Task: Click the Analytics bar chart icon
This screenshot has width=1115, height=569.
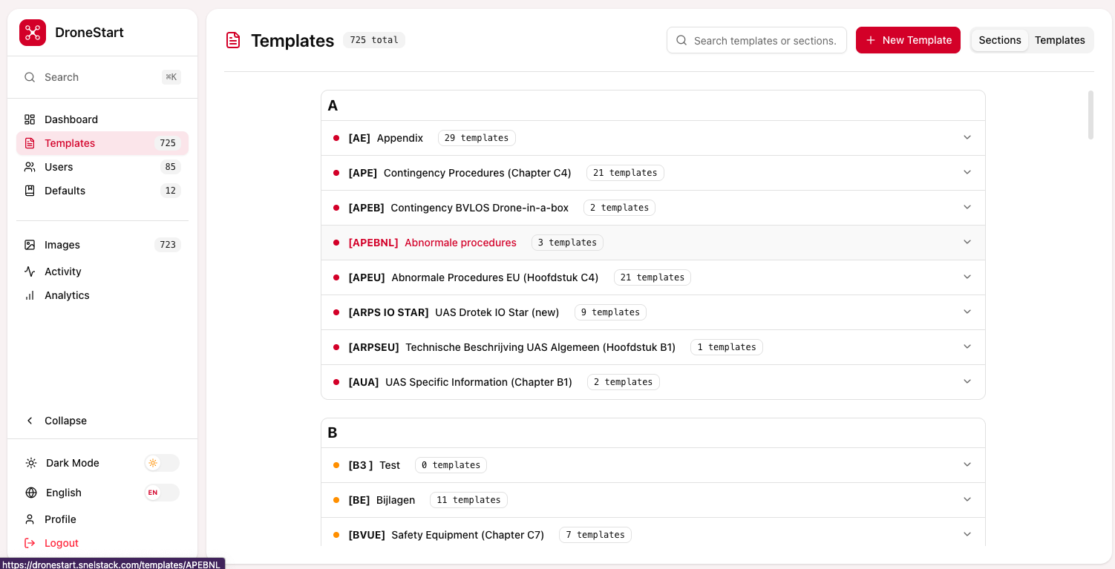Action: pos(30,295)
